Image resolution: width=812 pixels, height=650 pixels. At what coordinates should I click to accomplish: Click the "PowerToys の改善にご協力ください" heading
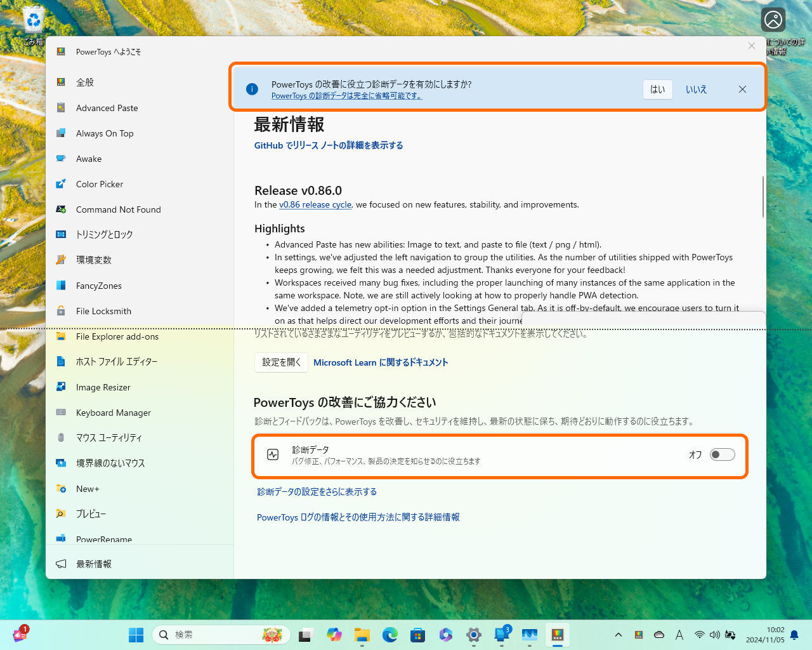tap(345, 402)
